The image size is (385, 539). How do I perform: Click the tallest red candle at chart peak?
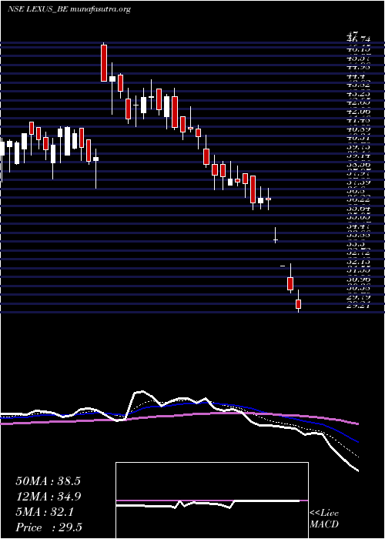click(x=104, y=63)
